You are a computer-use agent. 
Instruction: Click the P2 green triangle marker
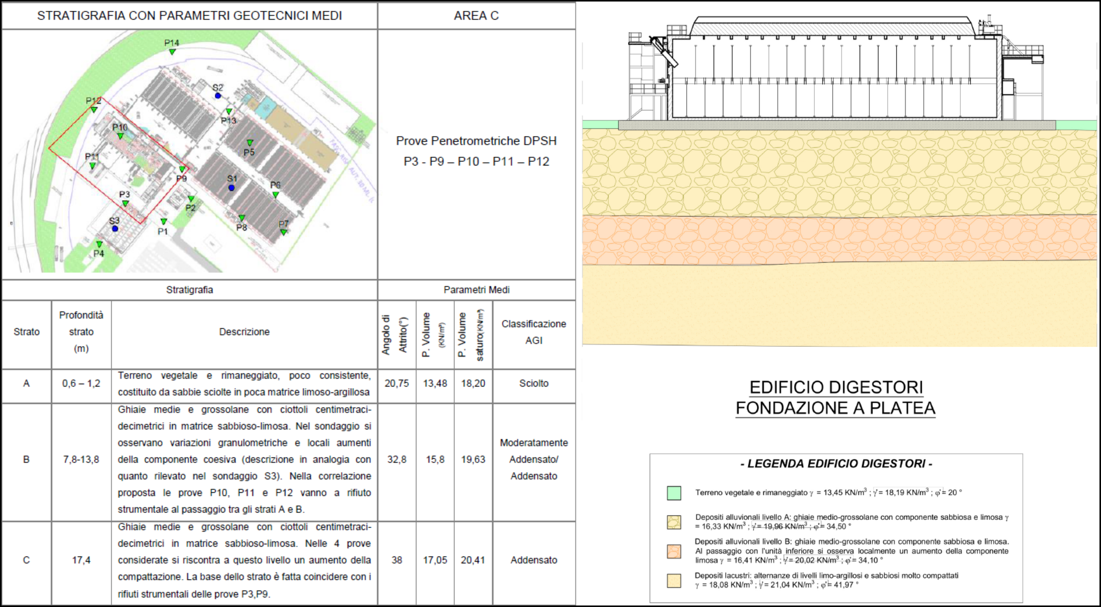pyautogui.click(x=191, y=198)
